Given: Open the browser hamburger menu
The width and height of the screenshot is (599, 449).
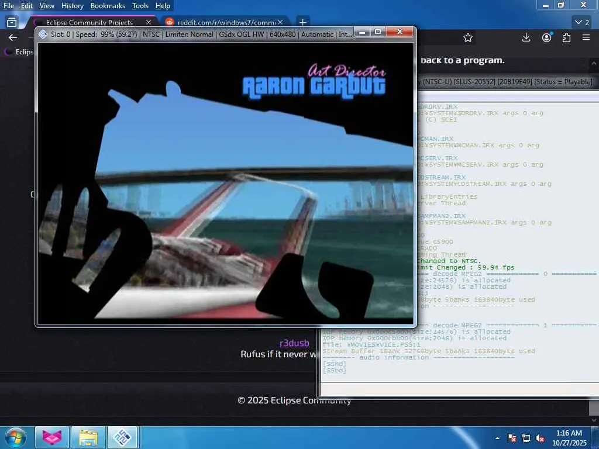Looking at the screenshot, I should click(586, 37).
